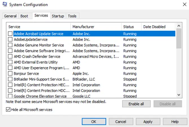Click the Apply button

(148, 122)
